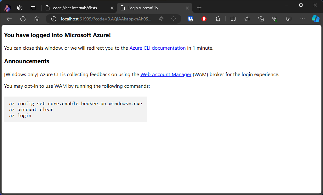323x195 pixels.
Task: Follow the Web Account Manager link
Action: [x=166, y=75]
